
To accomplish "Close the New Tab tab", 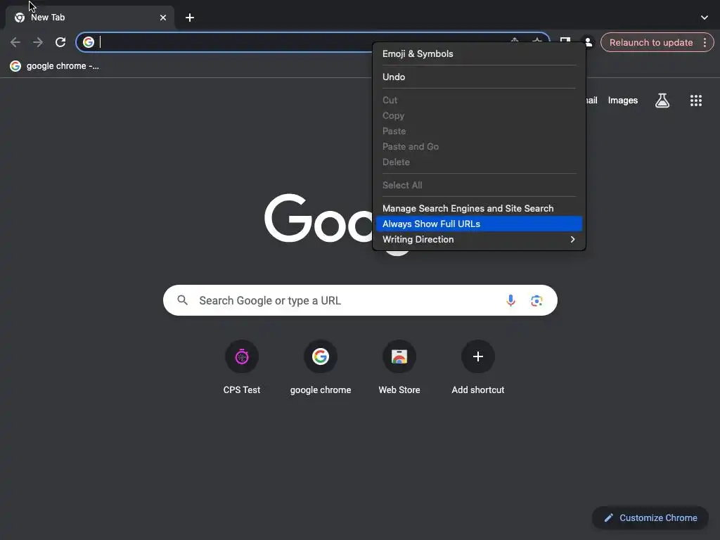I will pos(163,18).
